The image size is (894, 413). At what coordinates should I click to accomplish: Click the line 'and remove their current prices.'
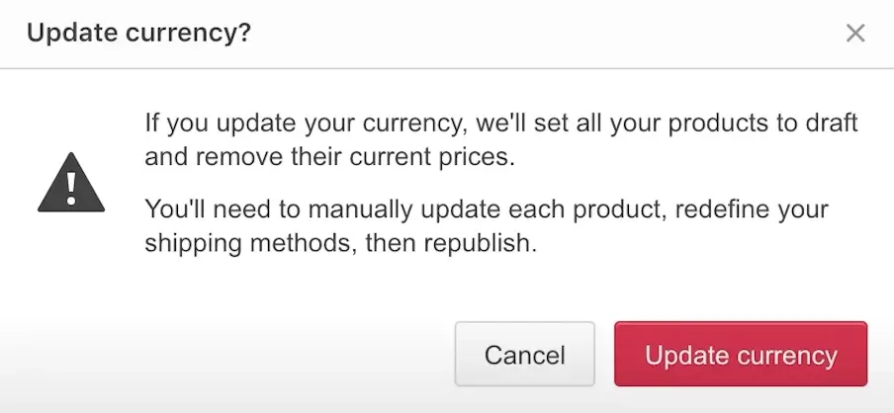(x=329, y=157)
